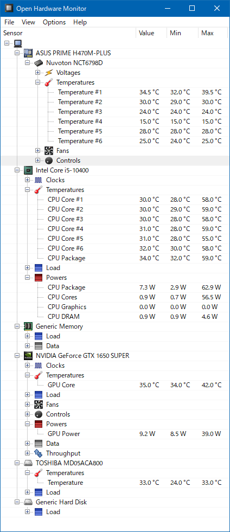Open the Help menu
230x532 pixels.
point(80,22)
